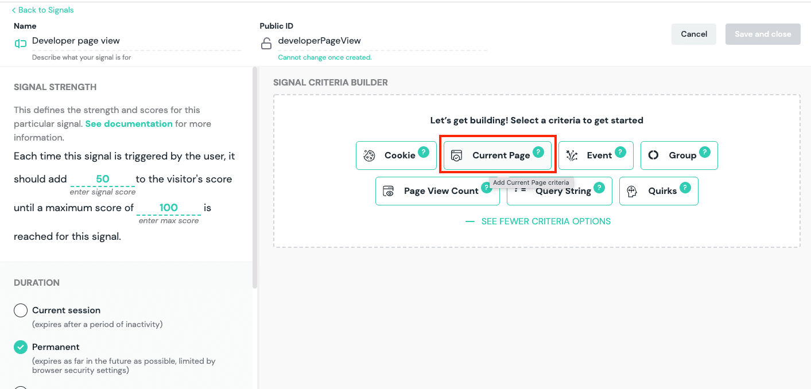This screenshot has width=811, height=389.
Task: Open help for Current Page criteria
Action: click(x=538, y=152)
